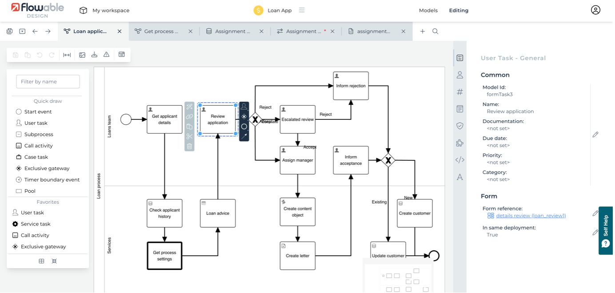Open the Loan App hamburger menu

click(x=302, y=10)
